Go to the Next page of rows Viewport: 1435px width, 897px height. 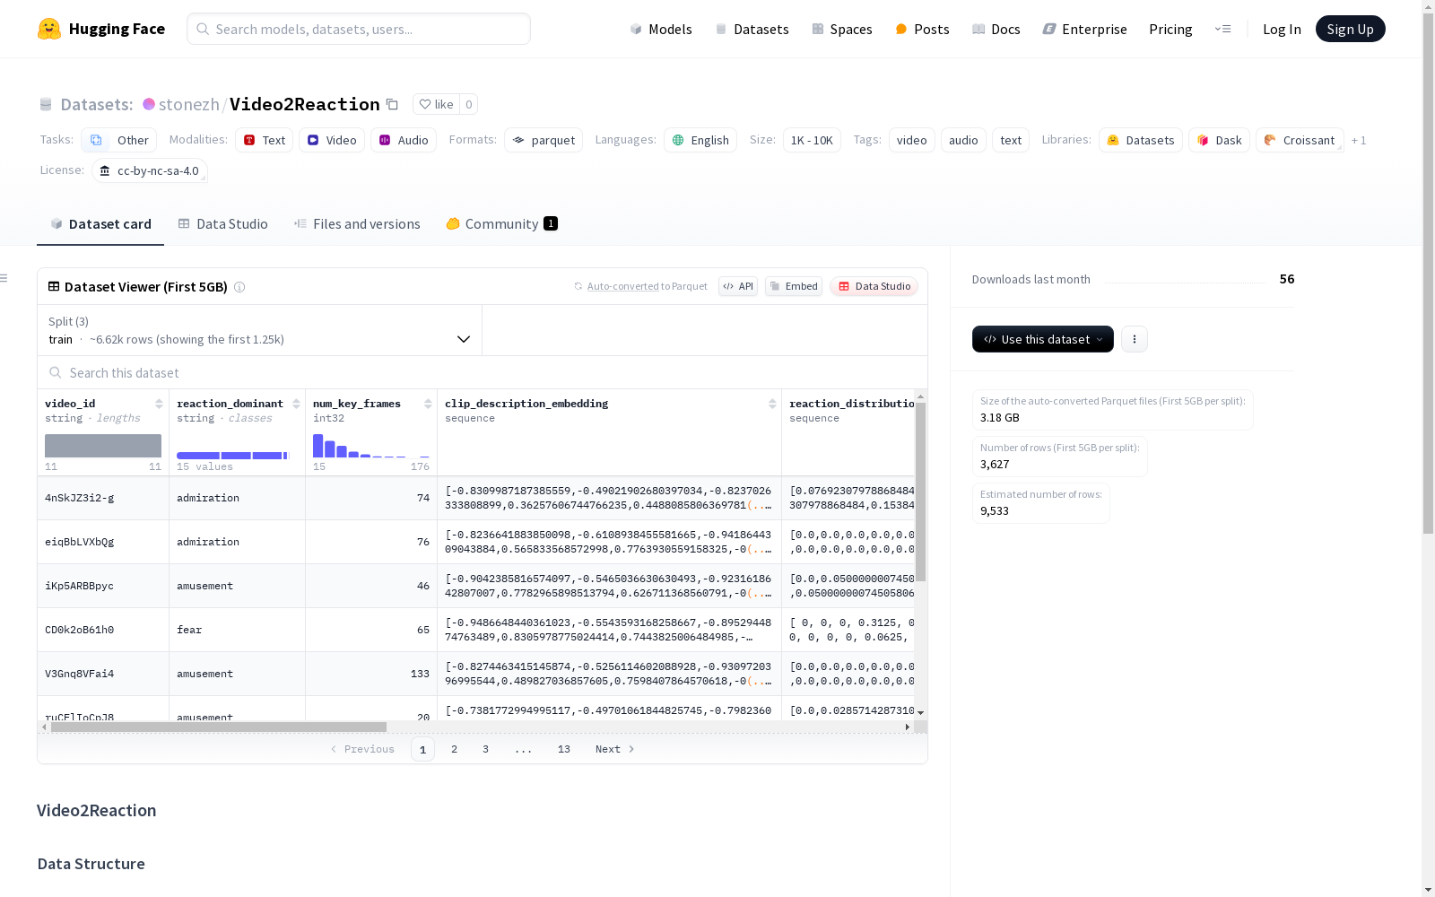(x=615, y=749)
